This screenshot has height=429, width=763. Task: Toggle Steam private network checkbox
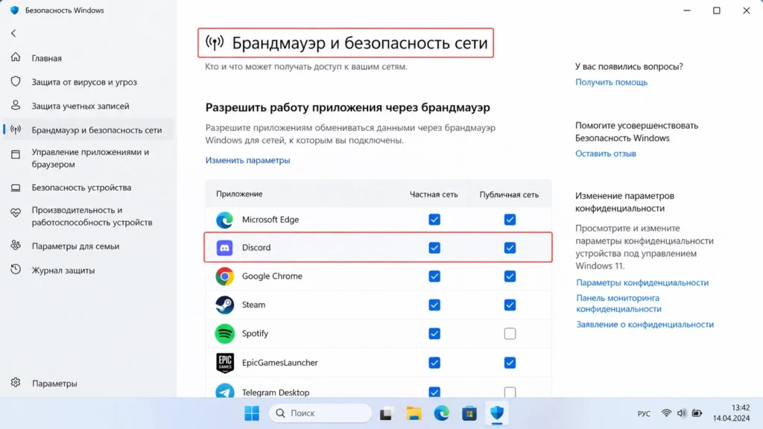[434, 305]
